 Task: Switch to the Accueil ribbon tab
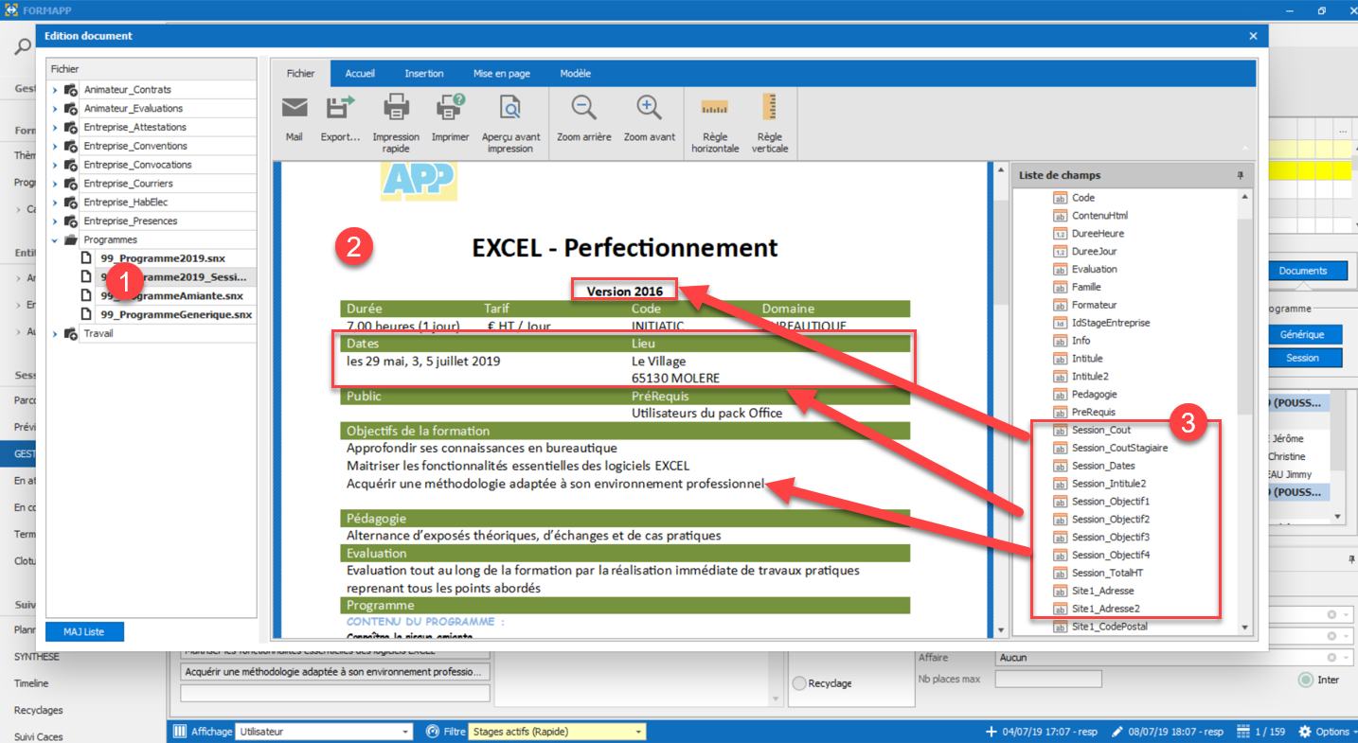(x=360, y=74)
